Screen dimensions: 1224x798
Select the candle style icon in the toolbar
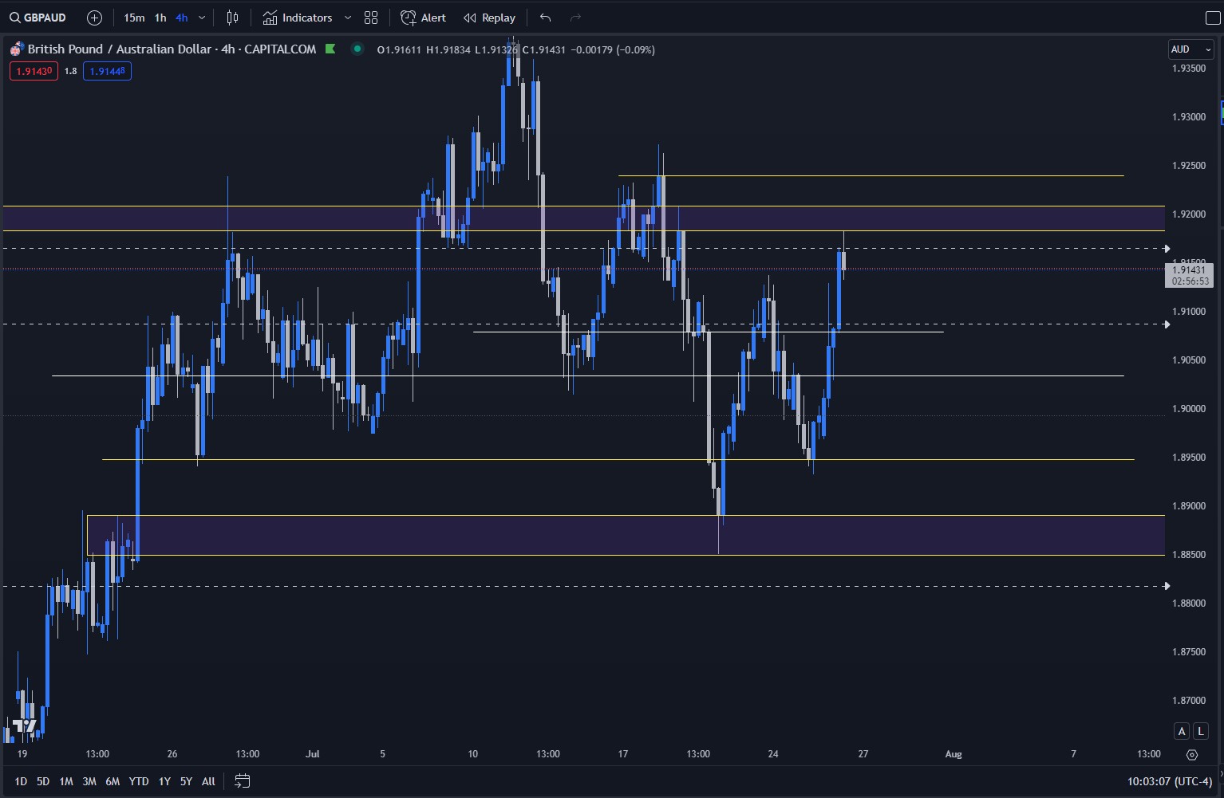(x=232, y=17)
